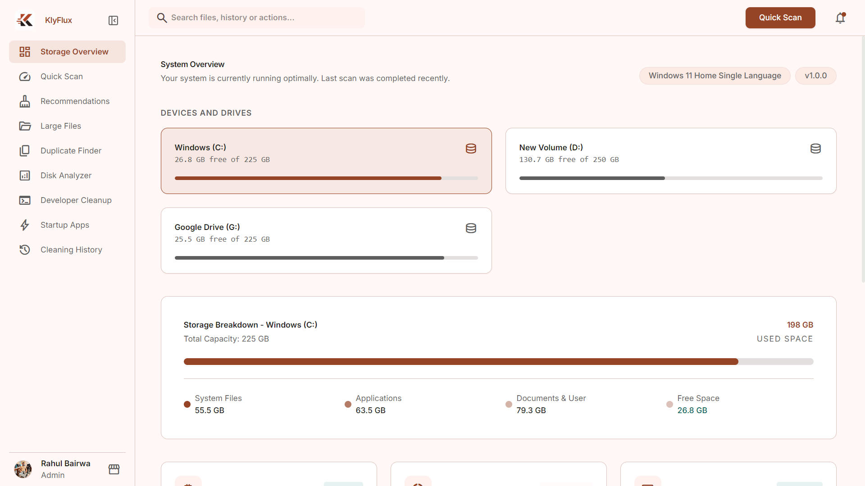Screen dimensions: 865x486
Task: Click '26.8 GB free of 225 GB' text
Action: point(222,160)
